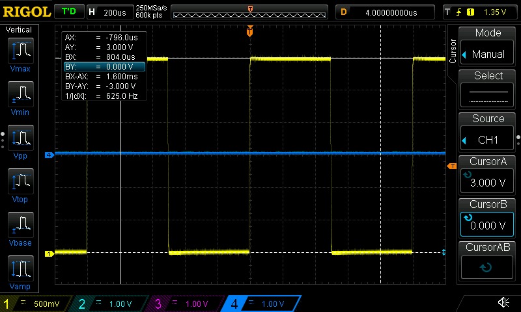Toggle channel 4 blue indicator
The width and height of the screenshot is (521, 312).
pyautogui.click(x=262, y=304)
